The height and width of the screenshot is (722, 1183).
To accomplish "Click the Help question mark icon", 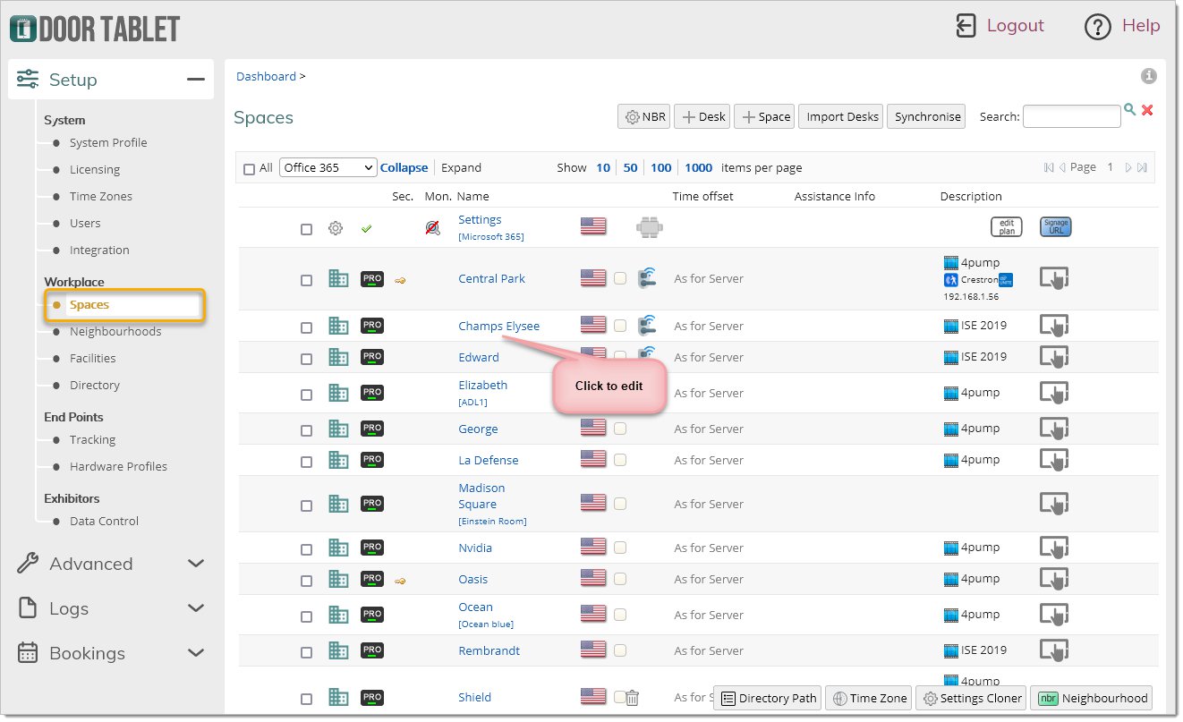I will (1097, 27).
